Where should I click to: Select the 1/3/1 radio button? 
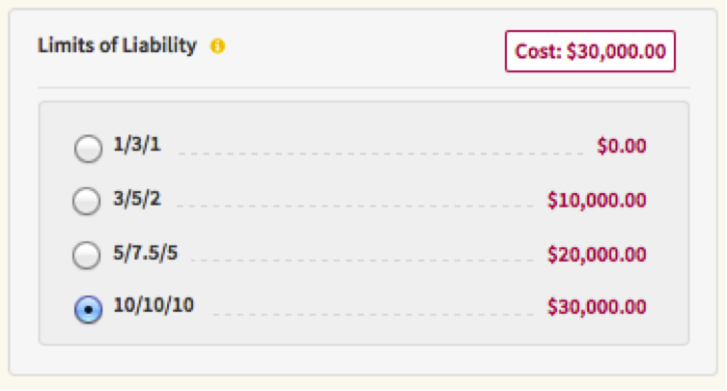pos(87,148)
